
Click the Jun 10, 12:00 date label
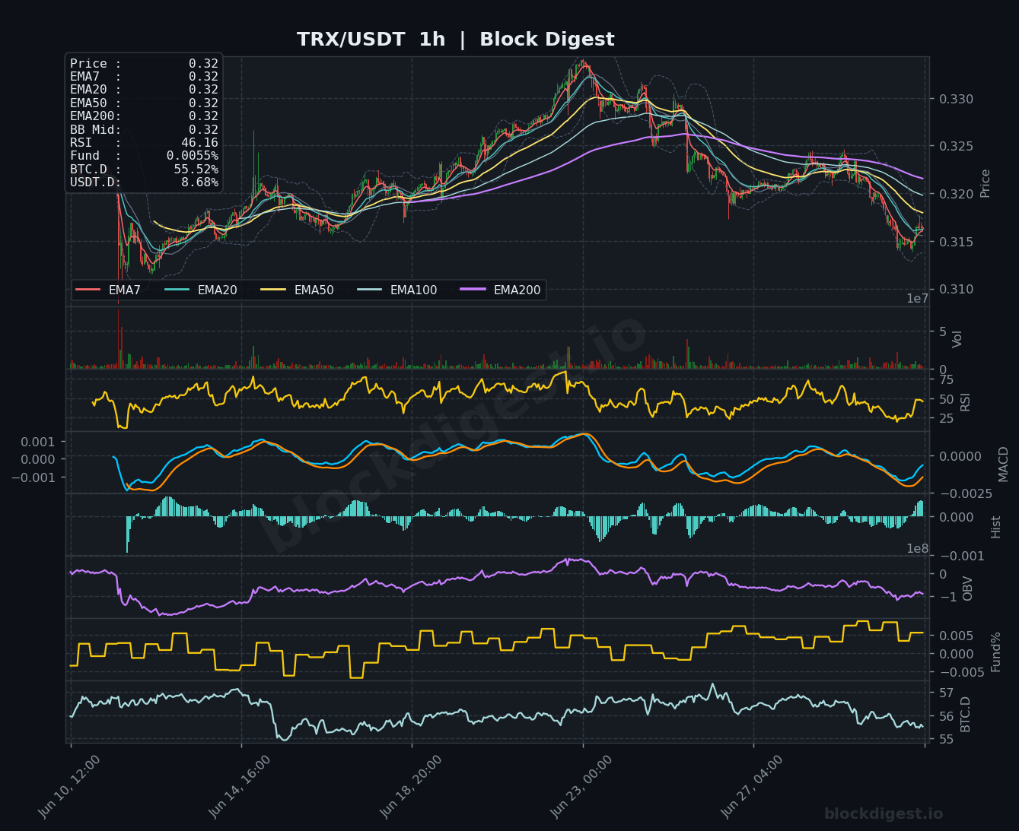[x=69, y=787]
